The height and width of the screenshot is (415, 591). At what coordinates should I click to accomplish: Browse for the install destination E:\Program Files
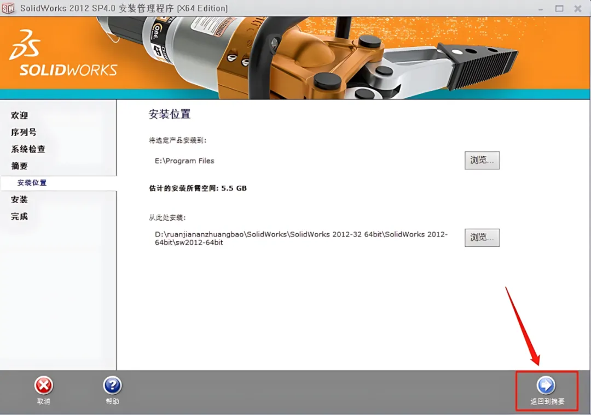[482, 161]
